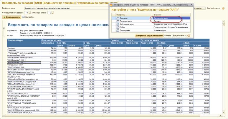228x119 pixels.
Task: Select the value Сегодня for report period
Action: click(x=172, y=21)
